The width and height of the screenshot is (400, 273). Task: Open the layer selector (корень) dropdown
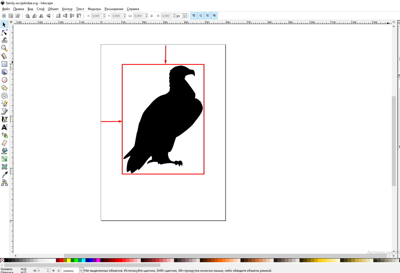point(72,271)
